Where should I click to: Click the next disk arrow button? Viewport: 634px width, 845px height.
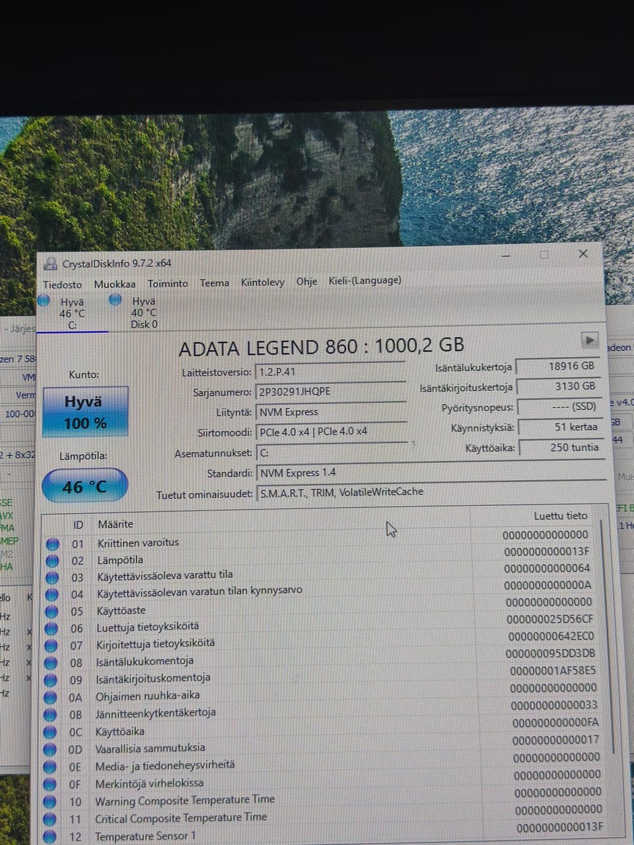(x=589, y=340)
